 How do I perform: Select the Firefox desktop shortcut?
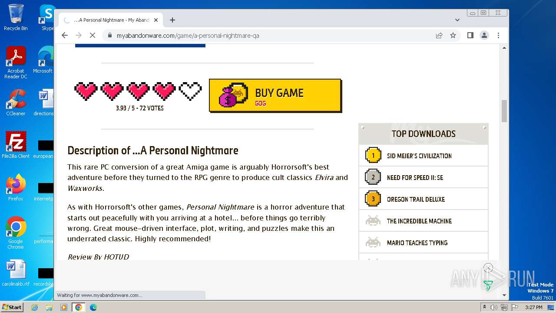(x=16, y=188)
